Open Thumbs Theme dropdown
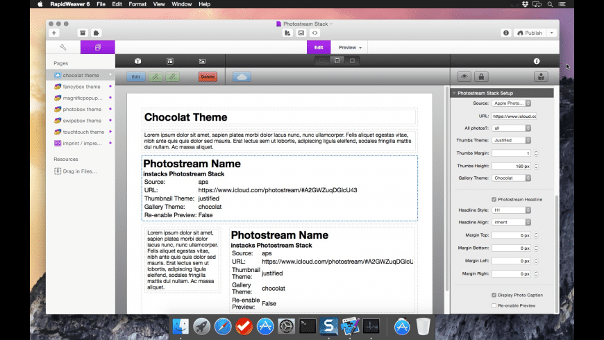The image size is (604, 340). point(511,140)
